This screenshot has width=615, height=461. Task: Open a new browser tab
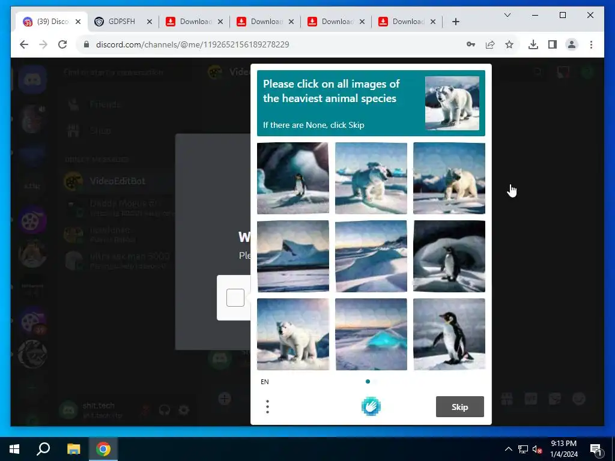(x=455, y=22)
